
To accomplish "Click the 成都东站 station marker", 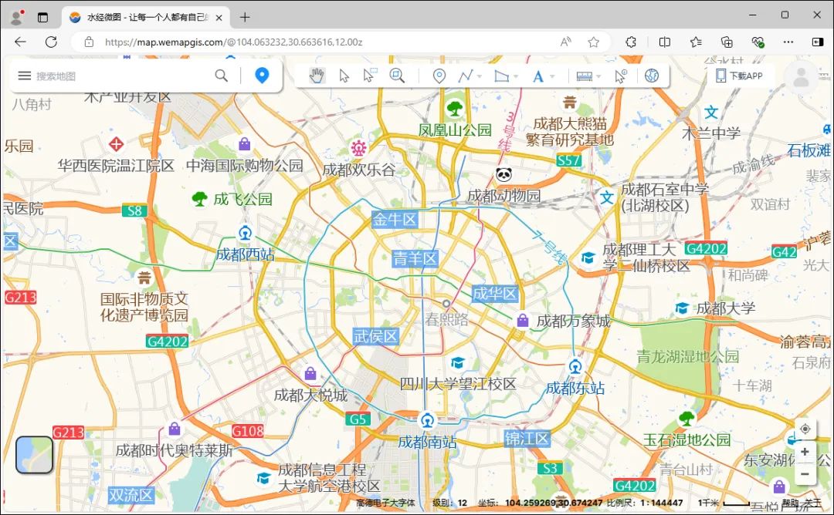I will (x=575, y=366).
